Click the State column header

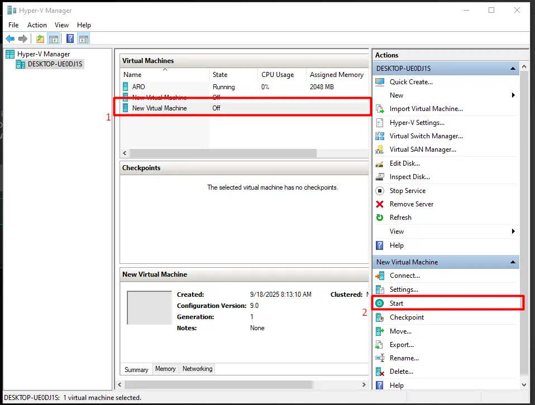coord(233,75)
